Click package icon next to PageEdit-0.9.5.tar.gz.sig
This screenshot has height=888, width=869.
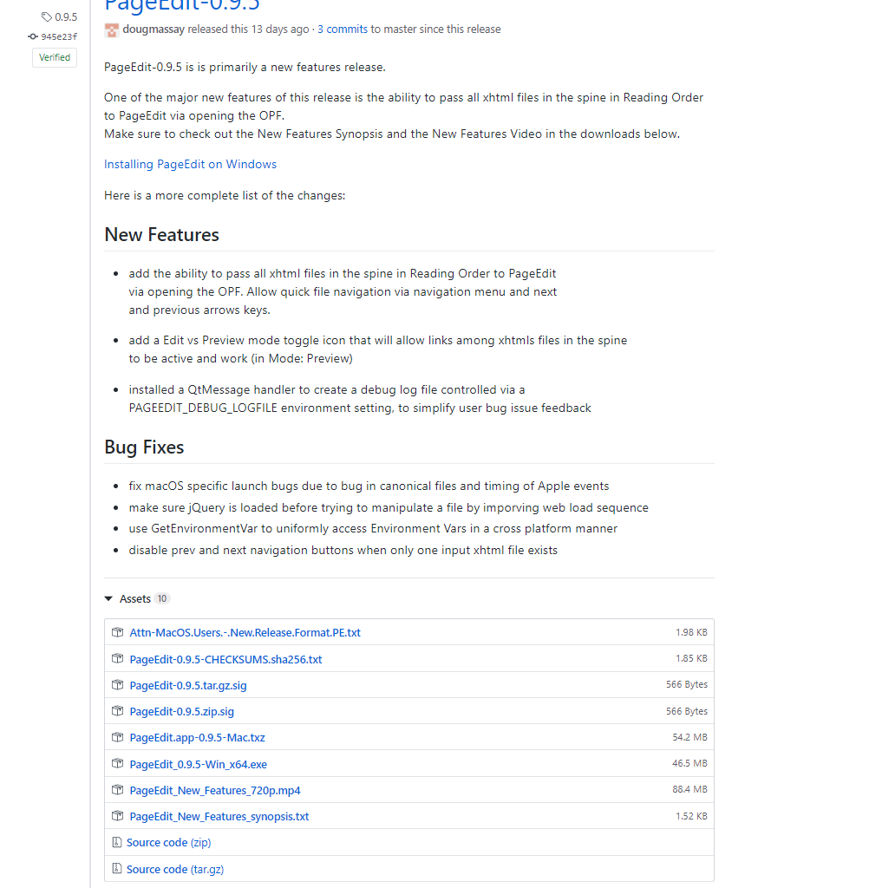coord(117,685)
